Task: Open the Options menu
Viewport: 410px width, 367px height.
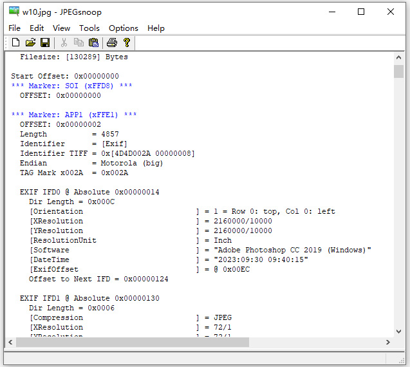Action: click(x=124, y=28)
